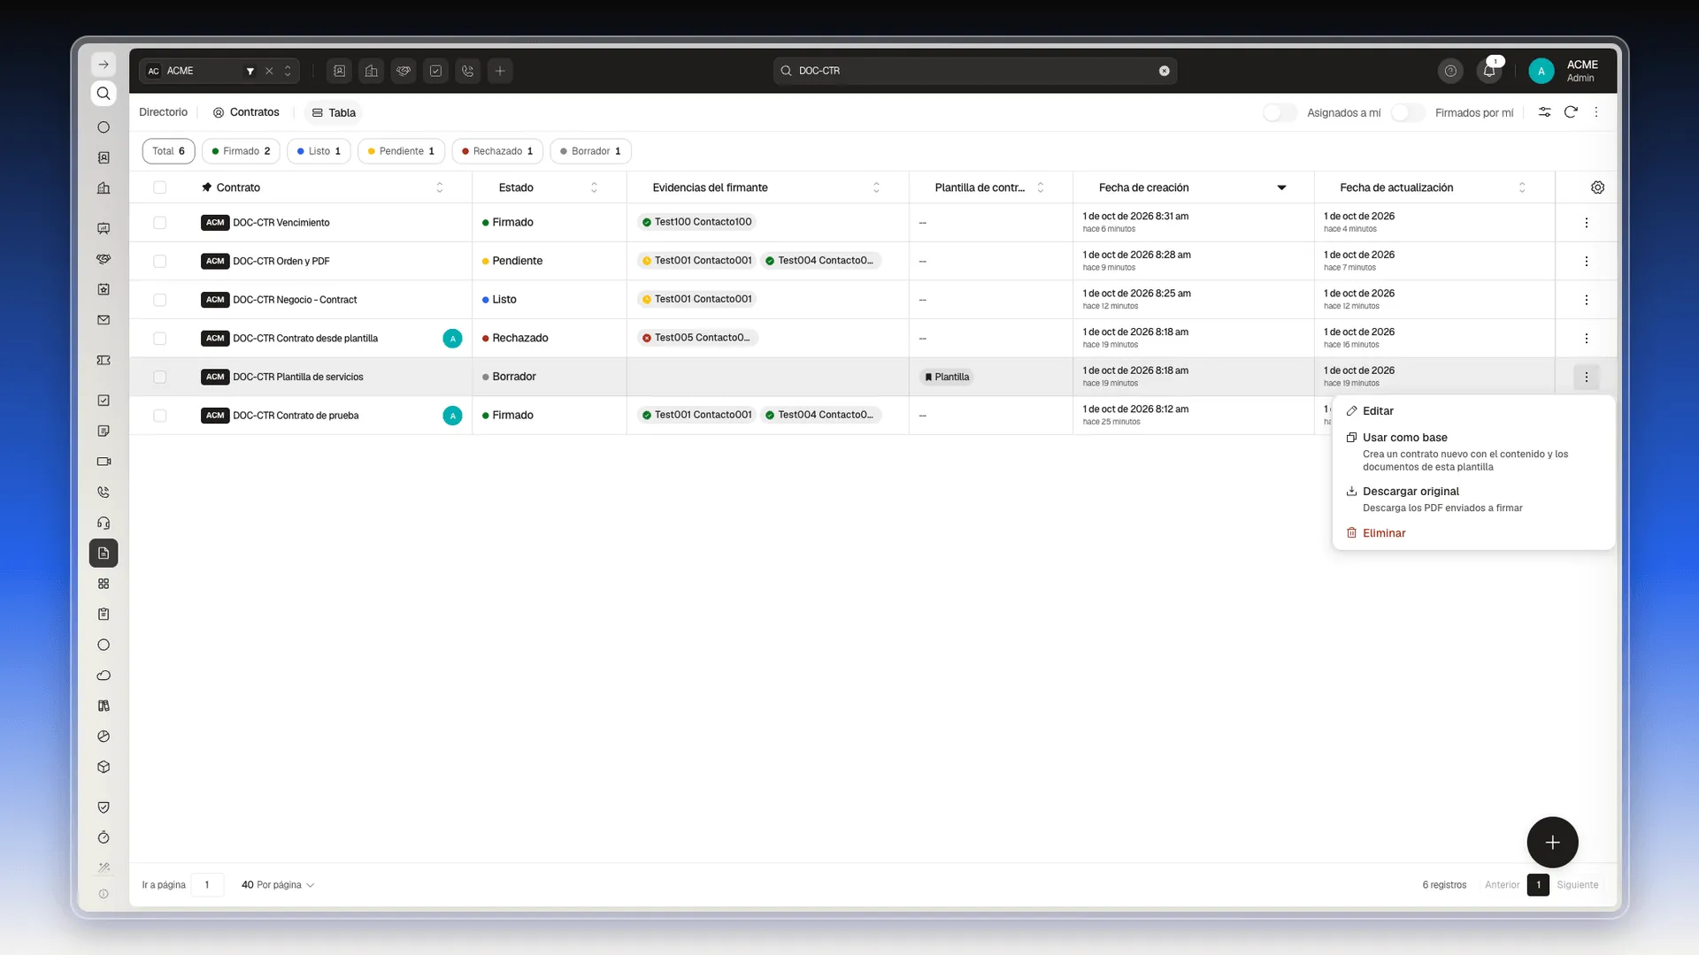1699x955 pixels.
Task: Check the DOC-CTR Contrato de prueba checkbox
Action: tap(159, 416)
